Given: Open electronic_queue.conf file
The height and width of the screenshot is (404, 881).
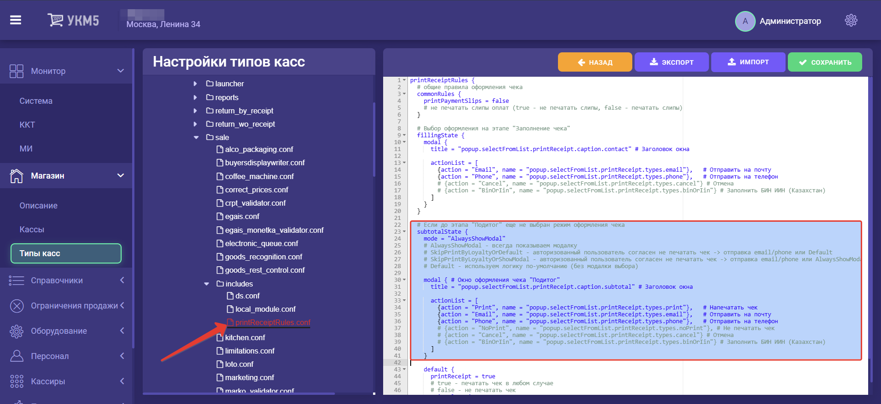Looking at the screenshot, I should pos(261,243).
